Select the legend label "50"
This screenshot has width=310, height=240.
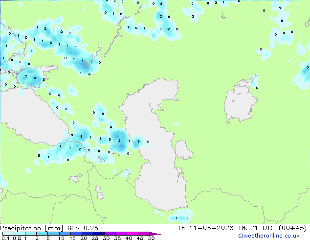[152, 238]
